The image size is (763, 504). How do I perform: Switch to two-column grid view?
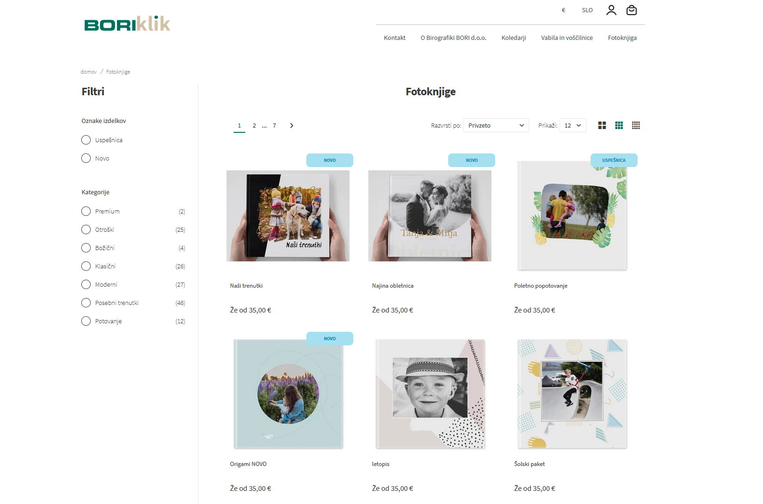(602, 125)
